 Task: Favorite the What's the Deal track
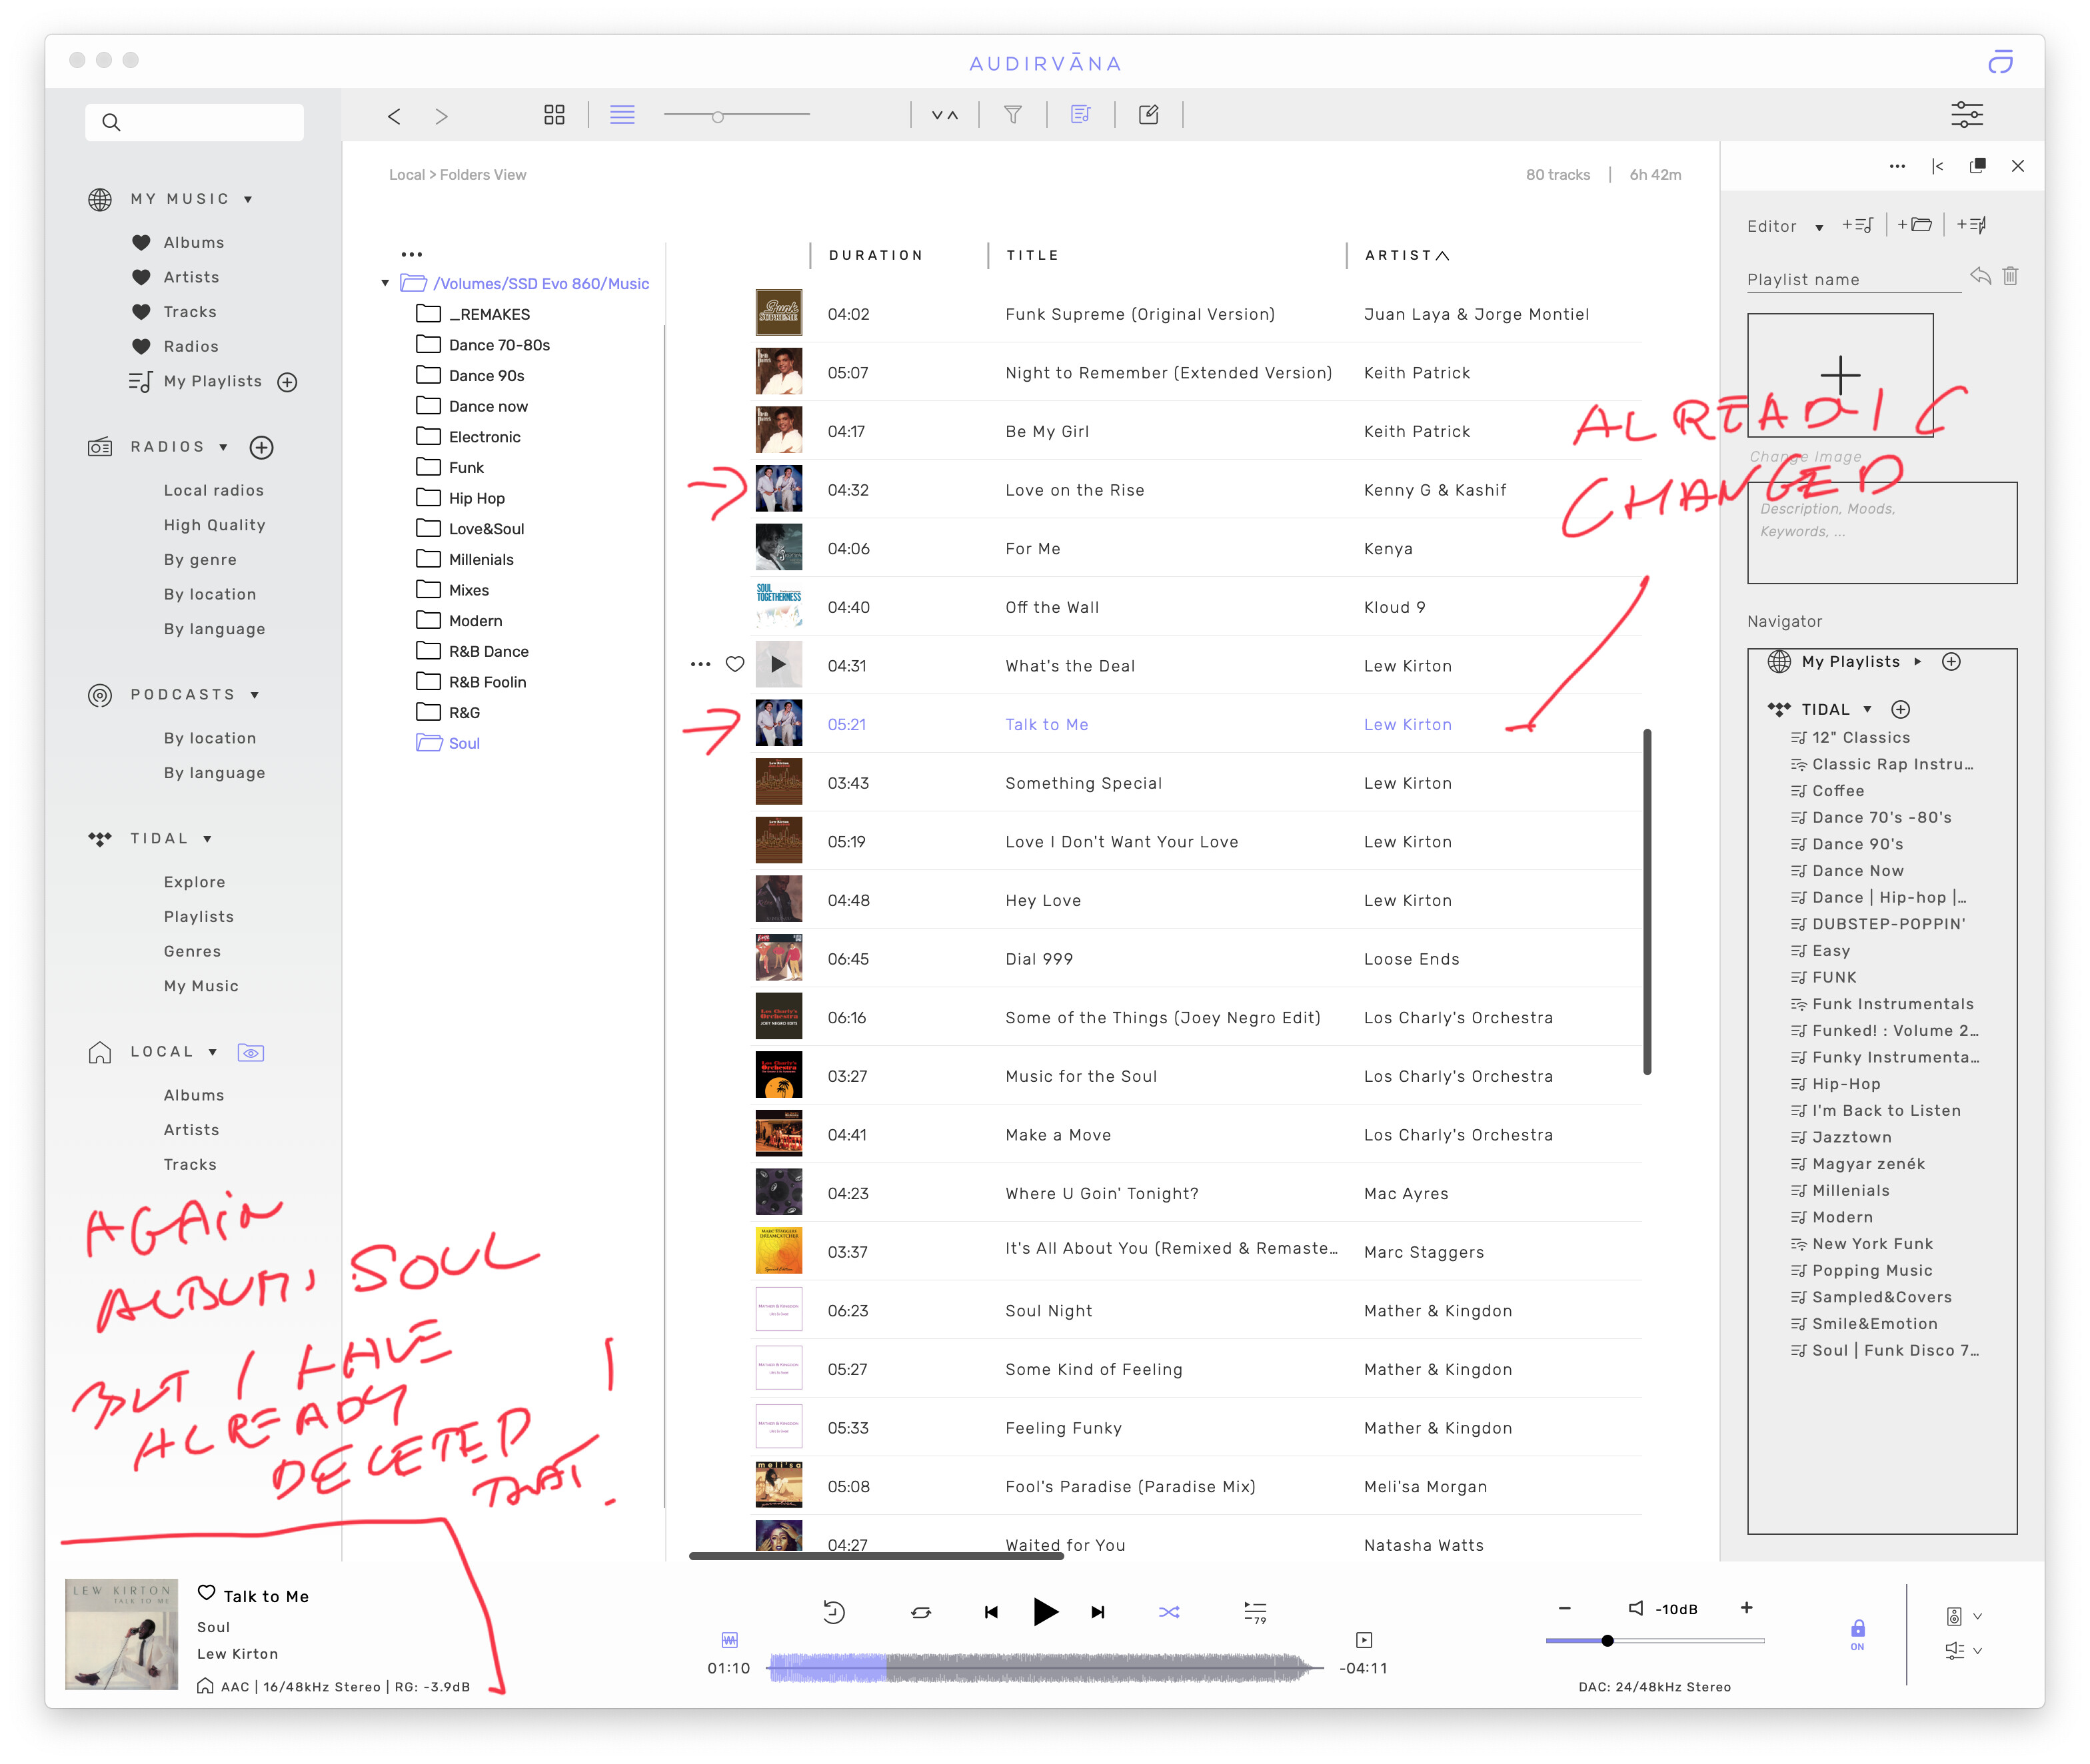point(734,664)
